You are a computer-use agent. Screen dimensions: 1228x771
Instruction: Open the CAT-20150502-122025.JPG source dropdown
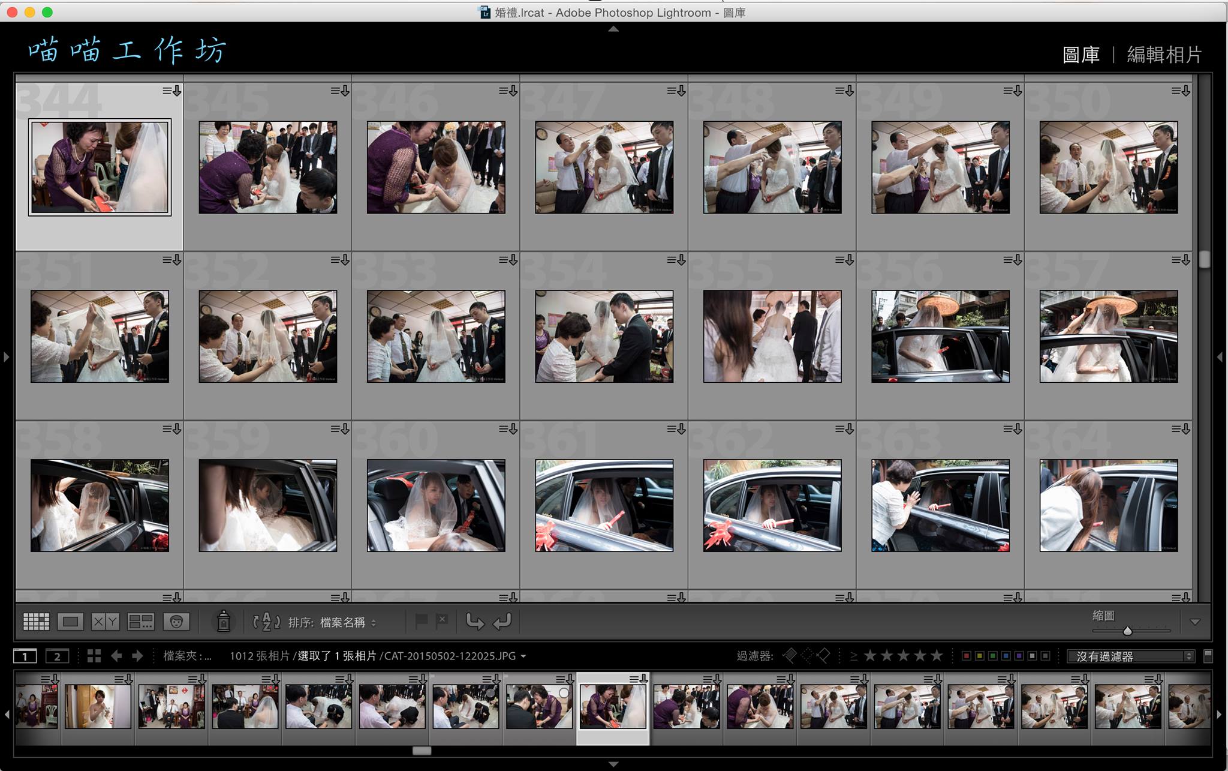tap(456, 656)
